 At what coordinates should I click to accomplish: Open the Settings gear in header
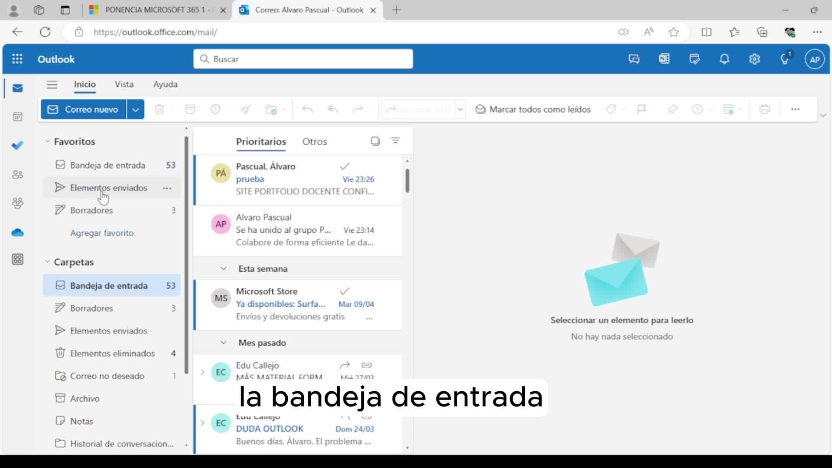tap(754, 59)
